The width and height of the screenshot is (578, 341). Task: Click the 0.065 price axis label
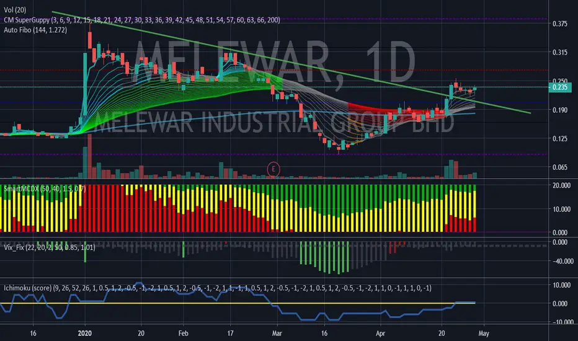point(560,167)
